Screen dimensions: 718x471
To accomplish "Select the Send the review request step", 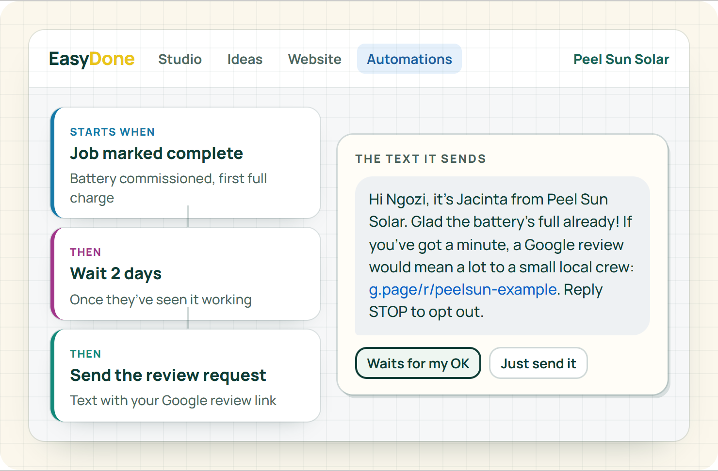I will (x=186, y=376).
